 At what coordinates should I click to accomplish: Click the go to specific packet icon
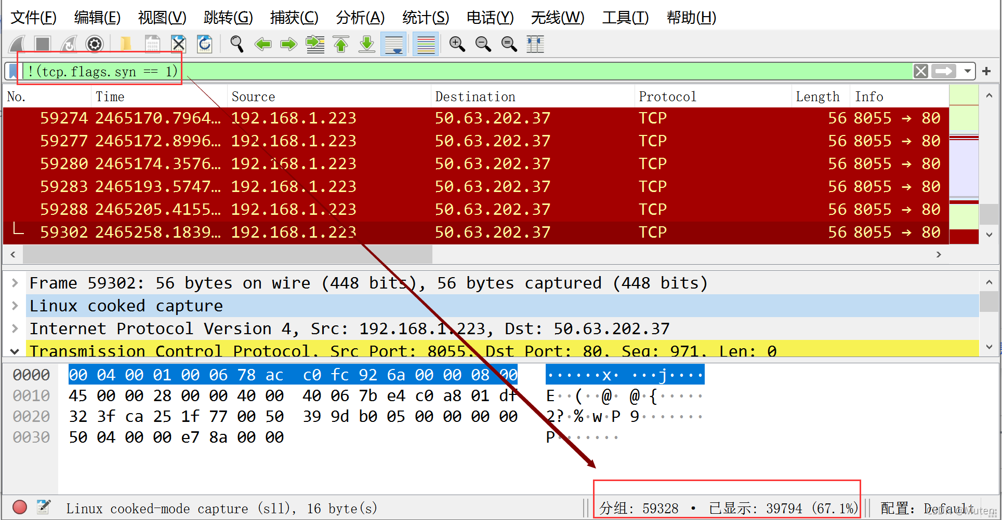pyautogui.click(x=315, y=44)
